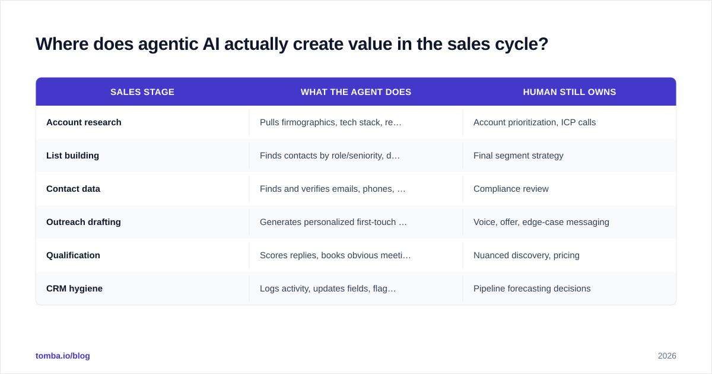Select the agentic AI sales cycle title
The image size is (712, 374).
point(292,44)
